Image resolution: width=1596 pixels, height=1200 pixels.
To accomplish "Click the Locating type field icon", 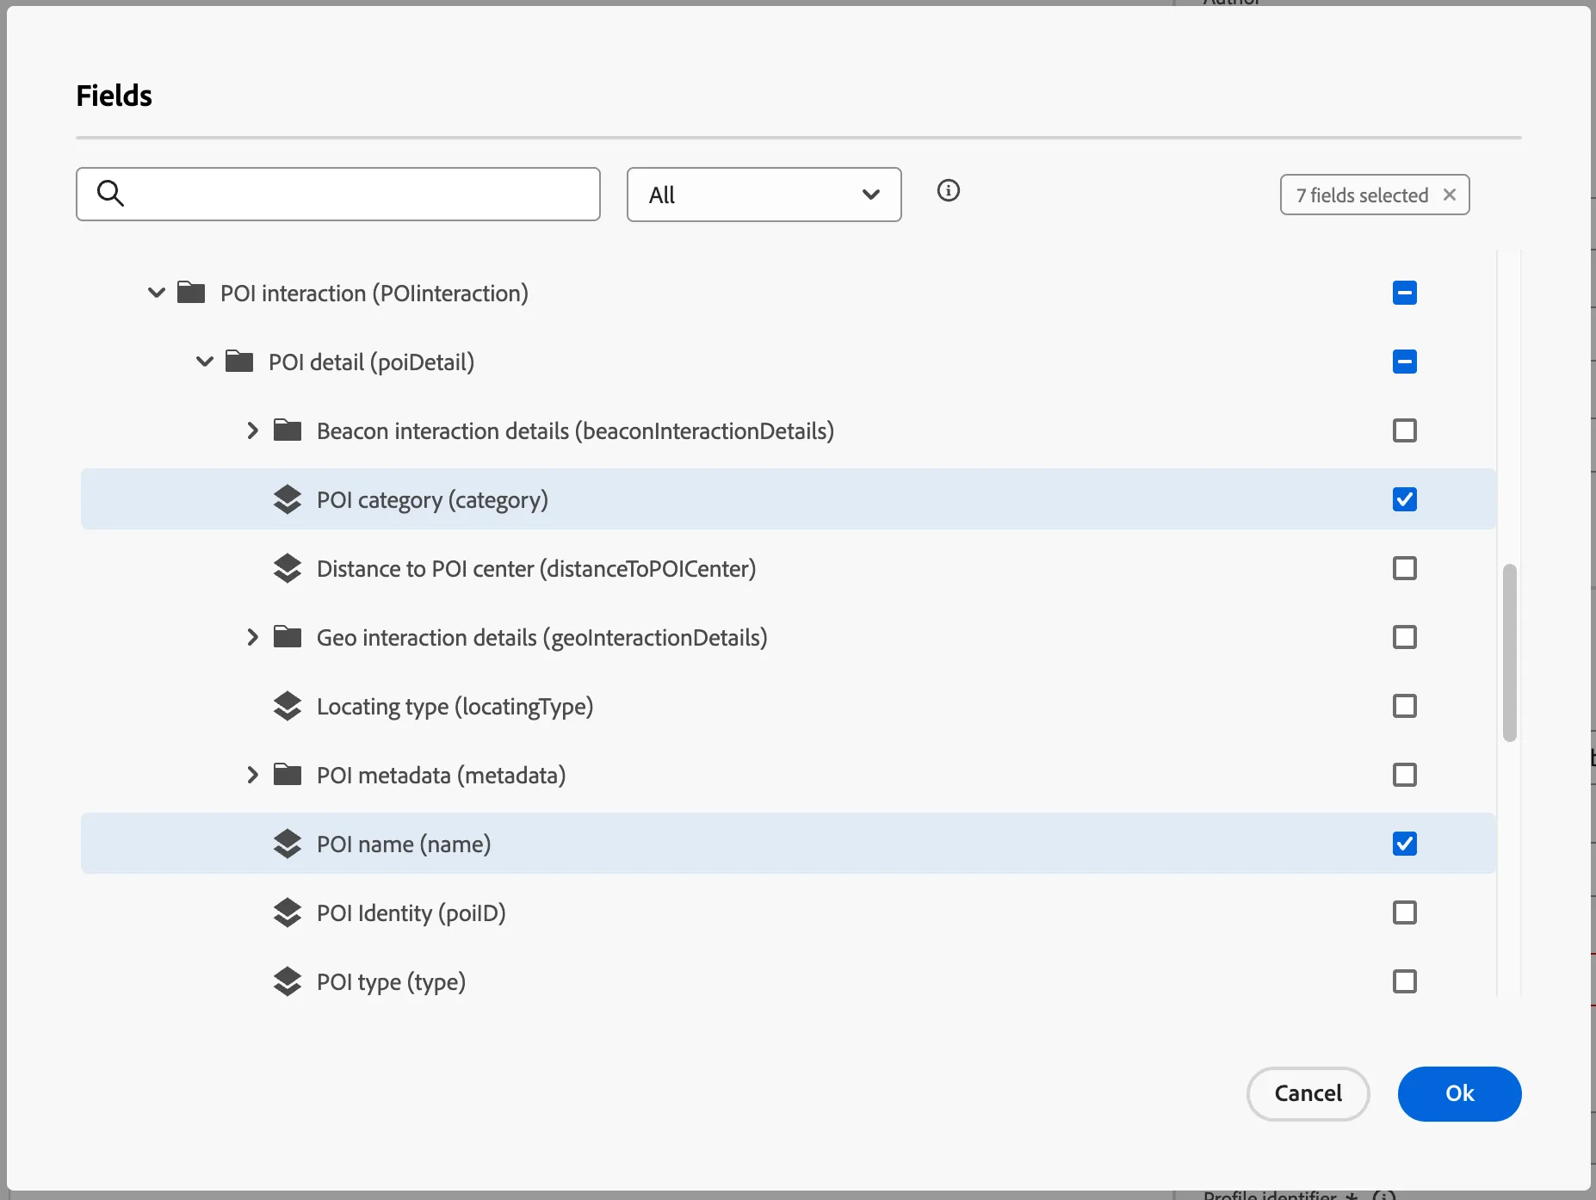I will [288, 706].
